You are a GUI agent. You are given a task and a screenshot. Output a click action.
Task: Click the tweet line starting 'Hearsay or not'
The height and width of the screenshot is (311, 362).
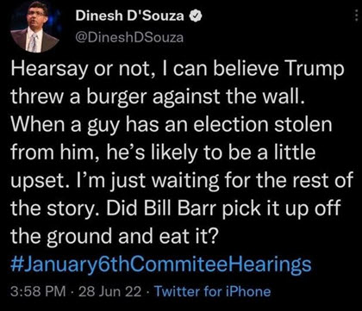tap(178, 70)
